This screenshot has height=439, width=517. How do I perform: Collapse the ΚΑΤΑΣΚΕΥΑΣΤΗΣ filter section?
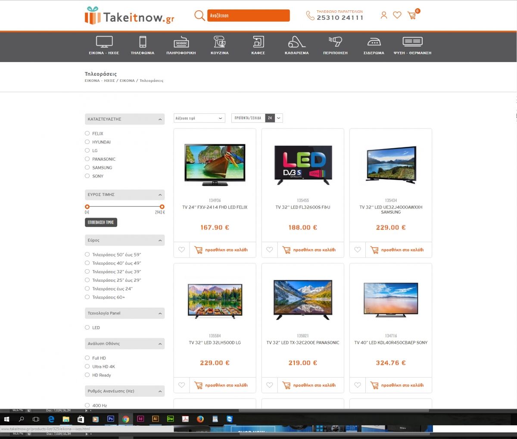(160, 119)
